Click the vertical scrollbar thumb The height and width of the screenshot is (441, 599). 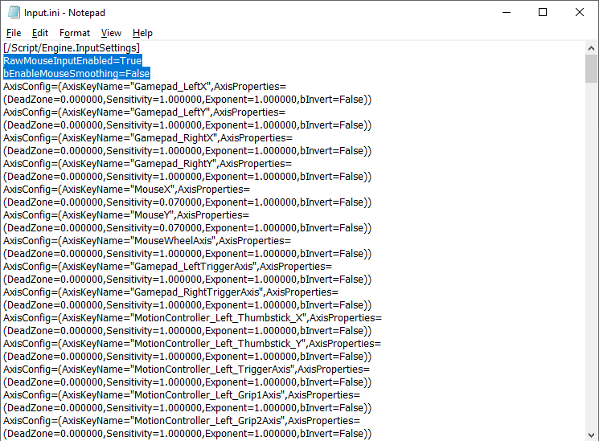point(591,69)
